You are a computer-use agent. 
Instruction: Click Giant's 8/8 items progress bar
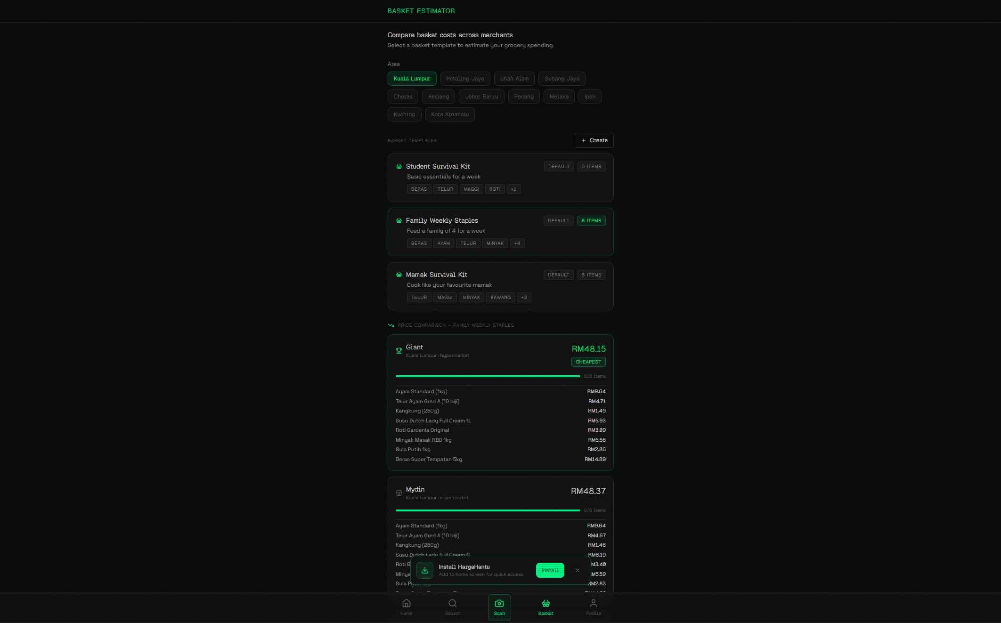[x=488, y=376]
